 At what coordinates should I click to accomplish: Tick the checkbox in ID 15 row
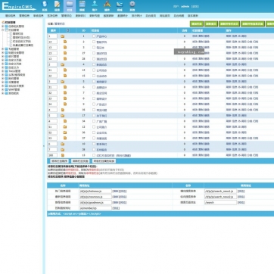tap(94, 76)
